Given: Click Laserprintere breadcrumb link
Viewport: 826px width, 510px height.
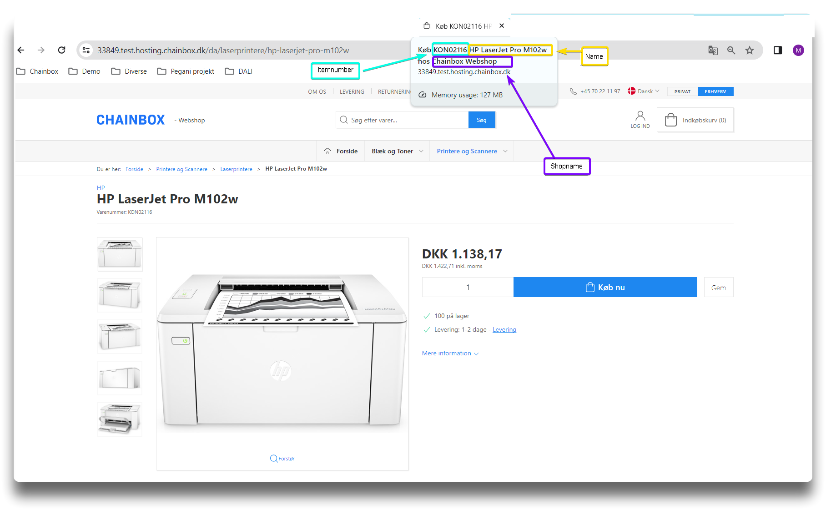Looking at the screenshot, I should click(x=236, y=169).
